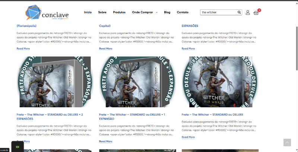Screen dimensions: 298x152
Task: Open the Contato menu item
Action: pyautogui.click(x=183, y=12)
